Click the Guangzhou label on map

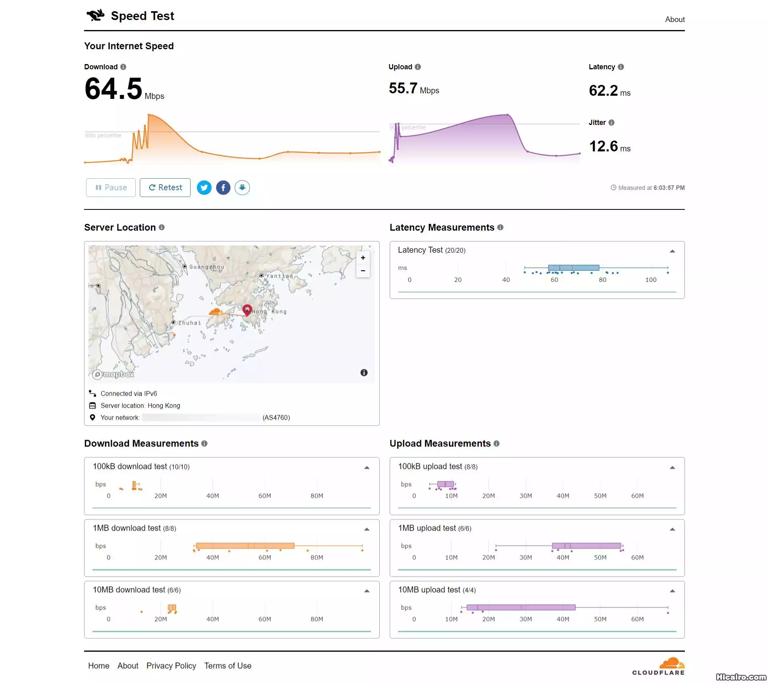(x=207, y=267)
